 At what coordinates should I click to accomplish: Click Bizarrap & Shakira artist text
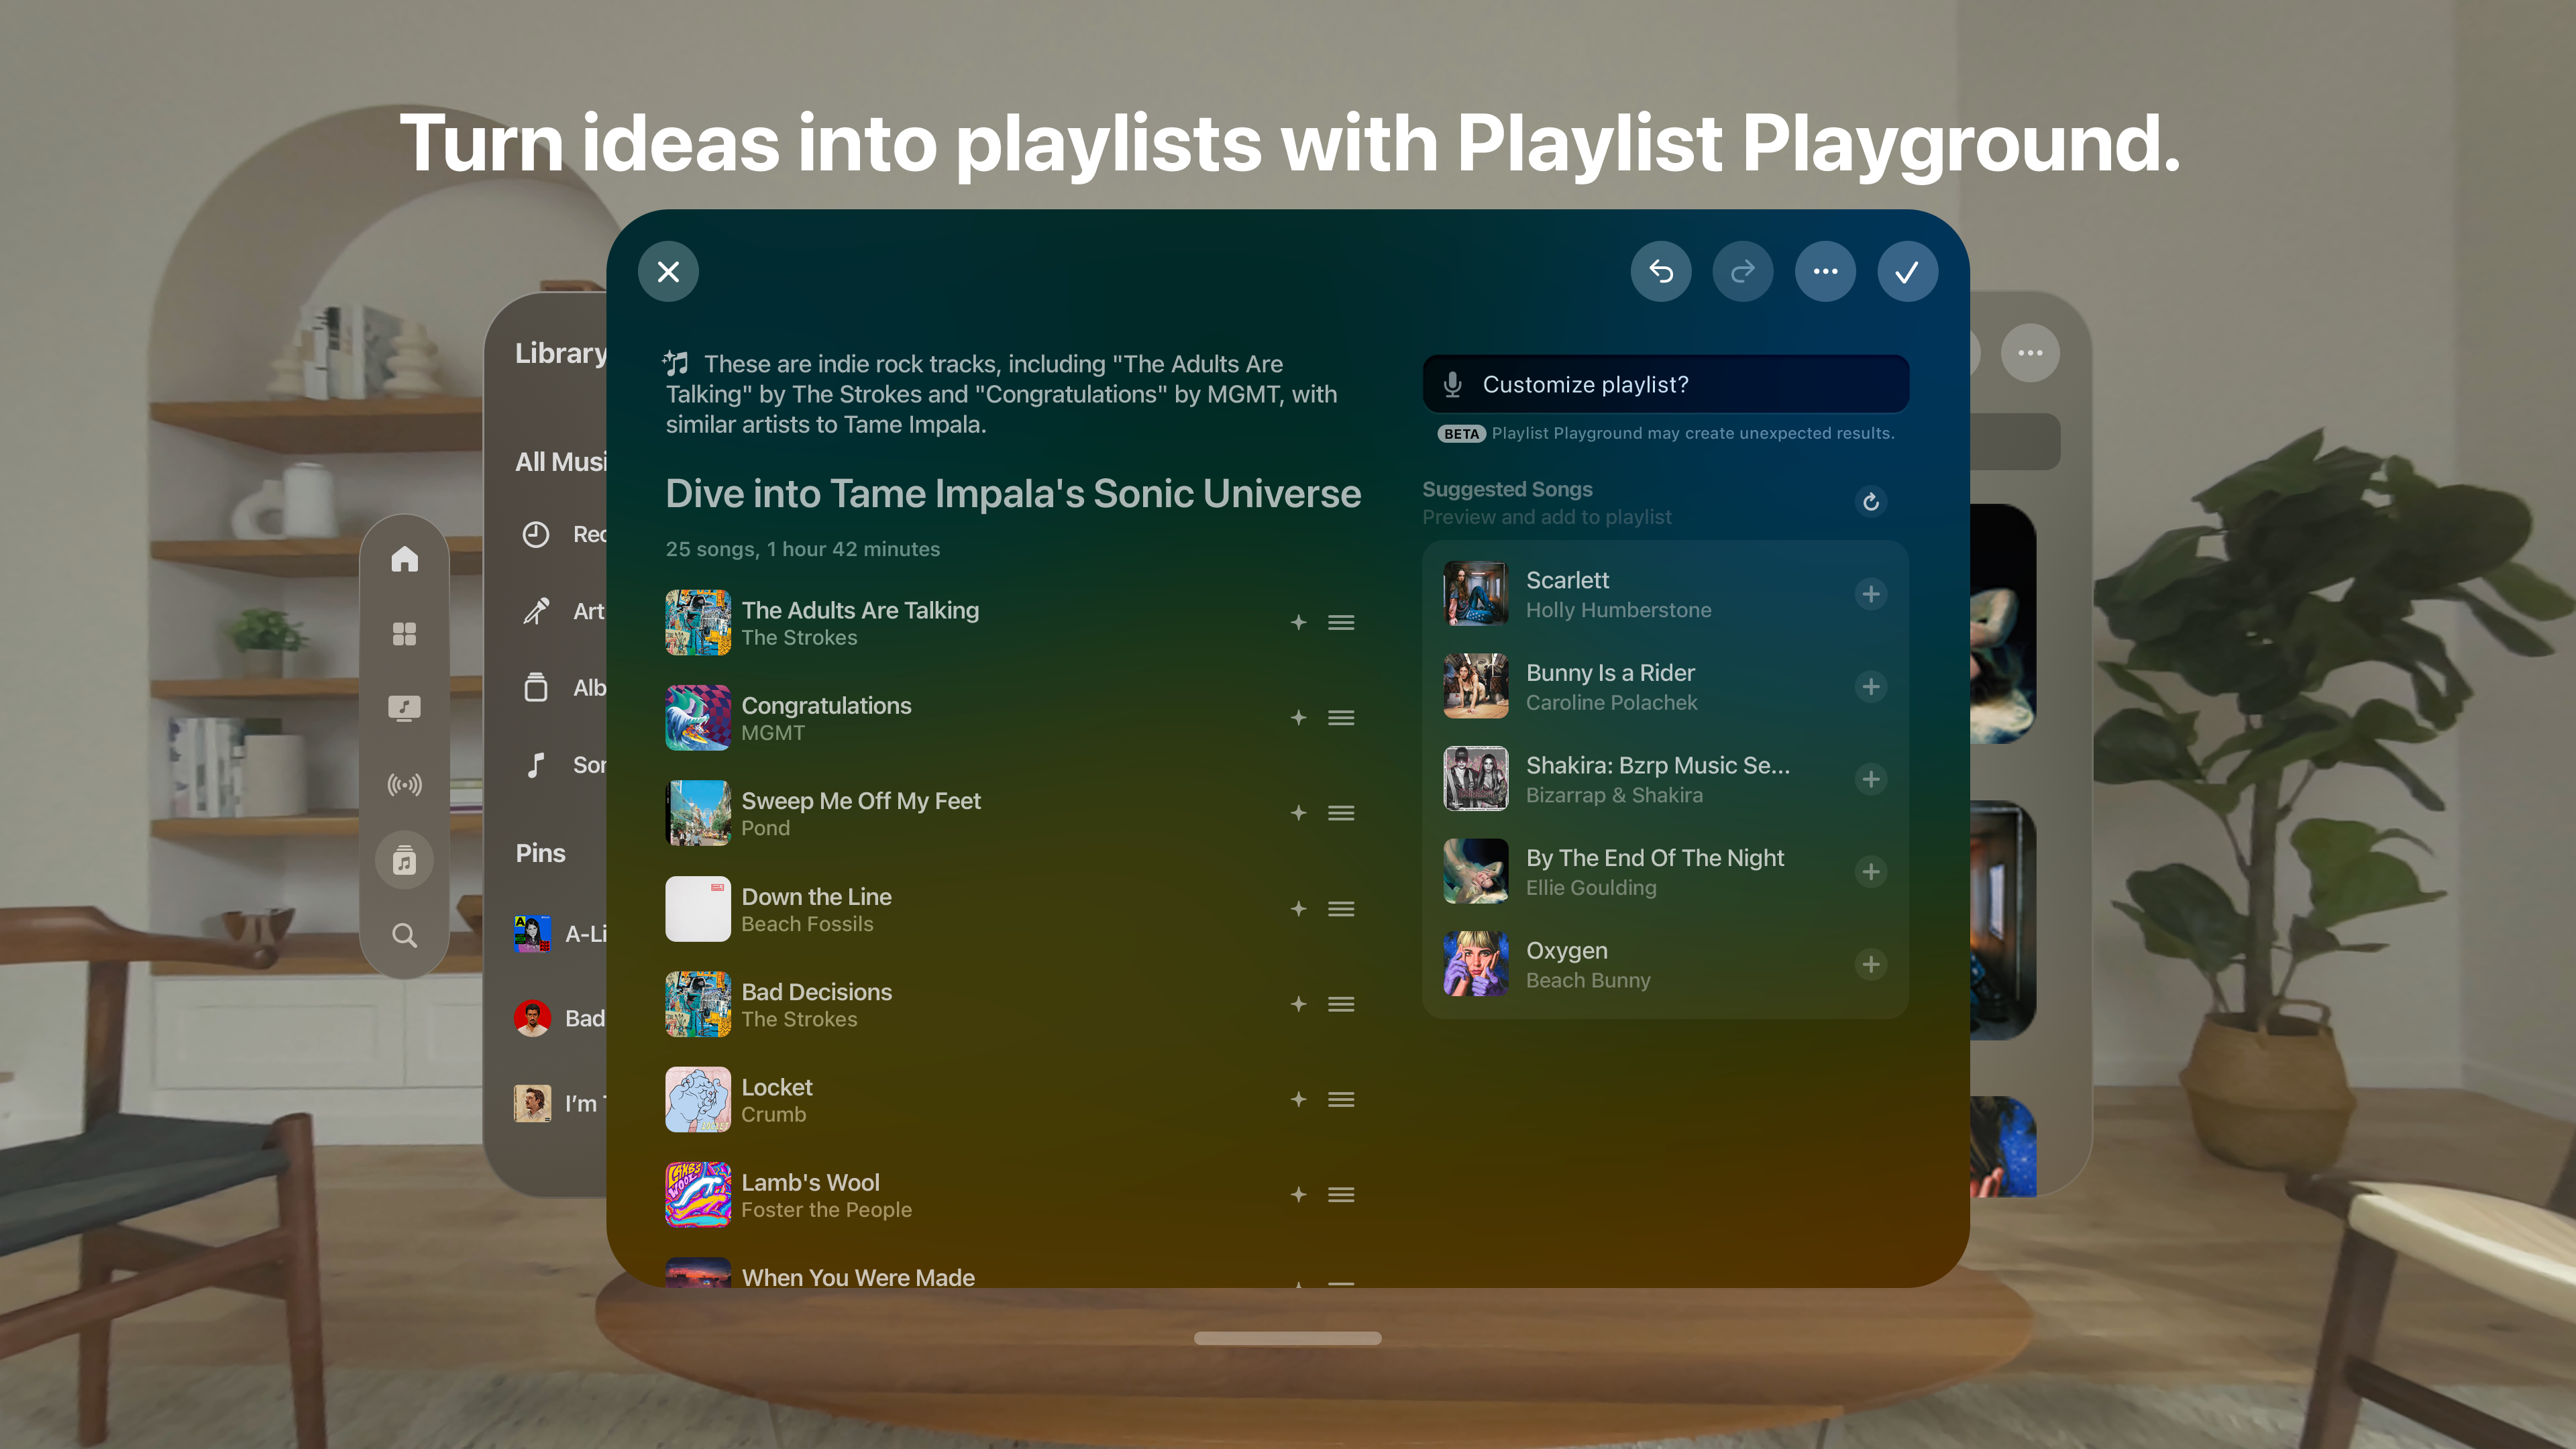(1613, 796)
